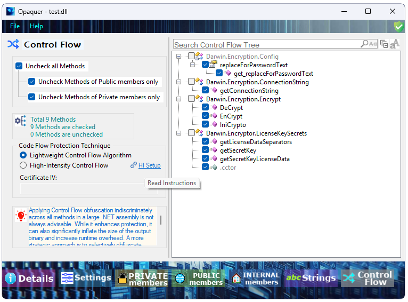Click the method icon of get_replaceForPasswordText
Screen dimensions: 408x302
point(227,74)
